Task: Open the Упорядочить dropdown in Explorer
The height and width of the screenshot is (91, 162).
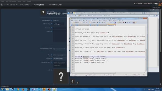Action: click(x=72, y=16)
